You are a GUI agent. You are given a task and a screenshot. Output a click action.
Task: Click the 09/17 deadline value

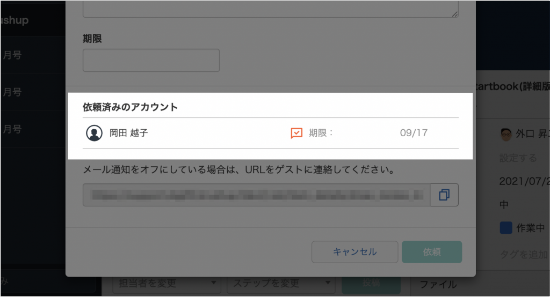click(x=414, y=133)
